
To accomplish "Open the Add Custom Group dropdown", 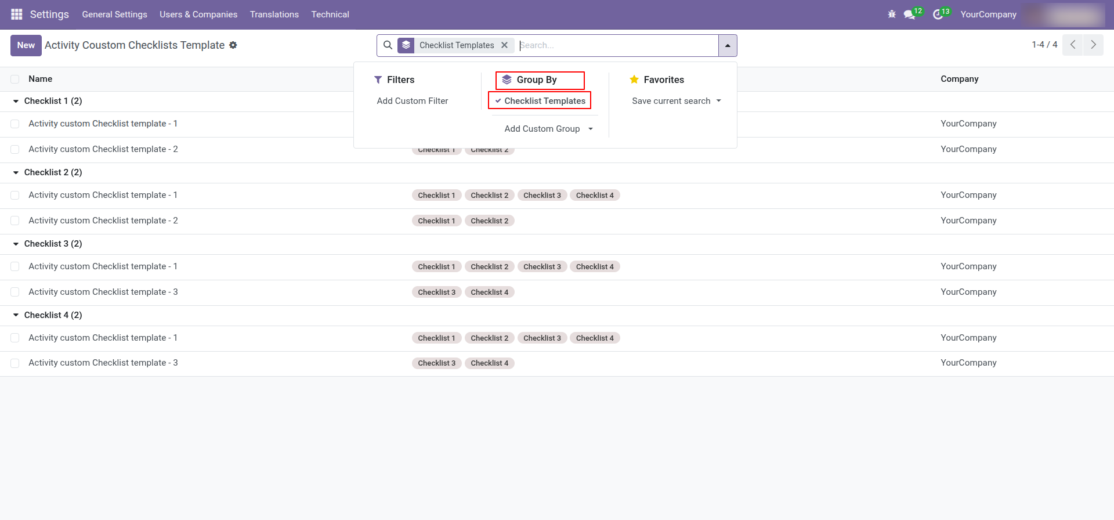I will 548,129.
